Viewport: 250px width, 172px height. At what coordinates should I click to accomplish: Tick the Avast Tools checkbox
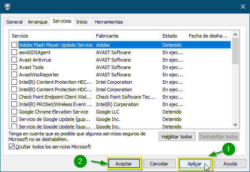(14, 67)
